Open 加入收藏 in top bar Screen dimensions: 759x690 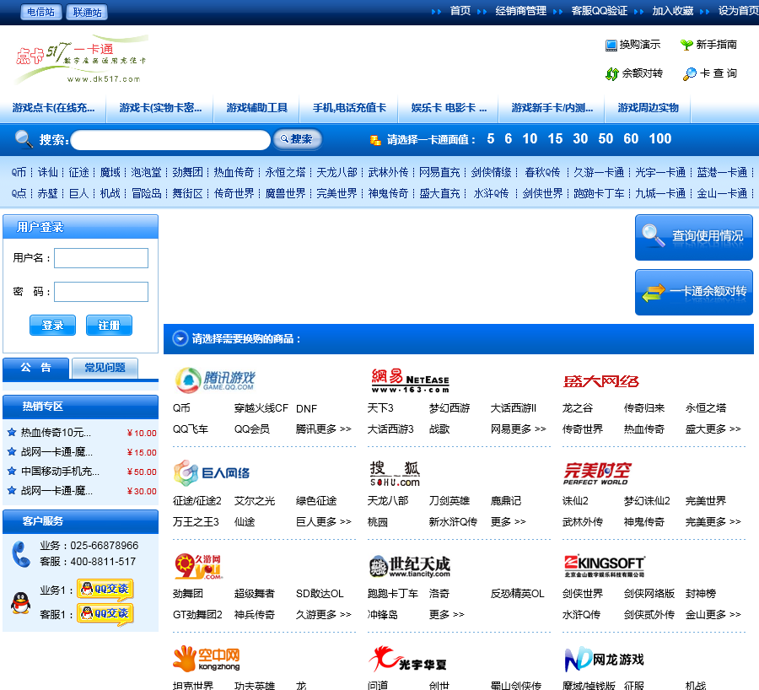coord(672,11)
